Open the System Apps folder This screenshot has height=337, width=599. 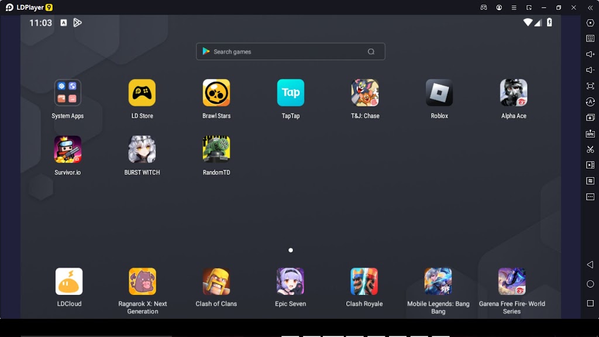click(x=68, y=92)
